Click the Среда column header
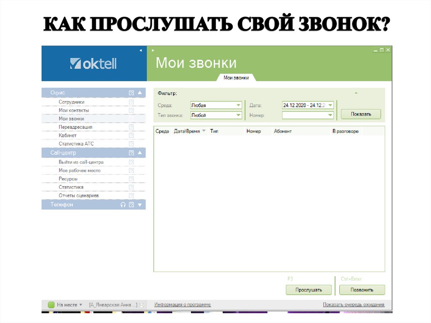 pos(162,131)
